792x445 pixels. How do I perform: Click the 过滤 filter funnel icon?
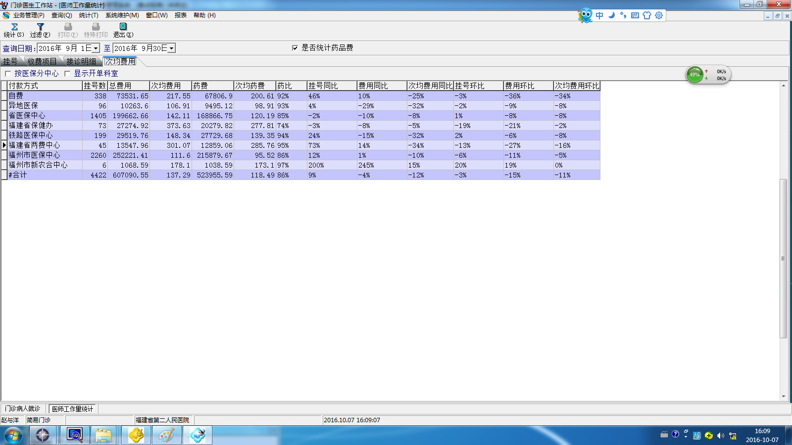tap(40, 27)
